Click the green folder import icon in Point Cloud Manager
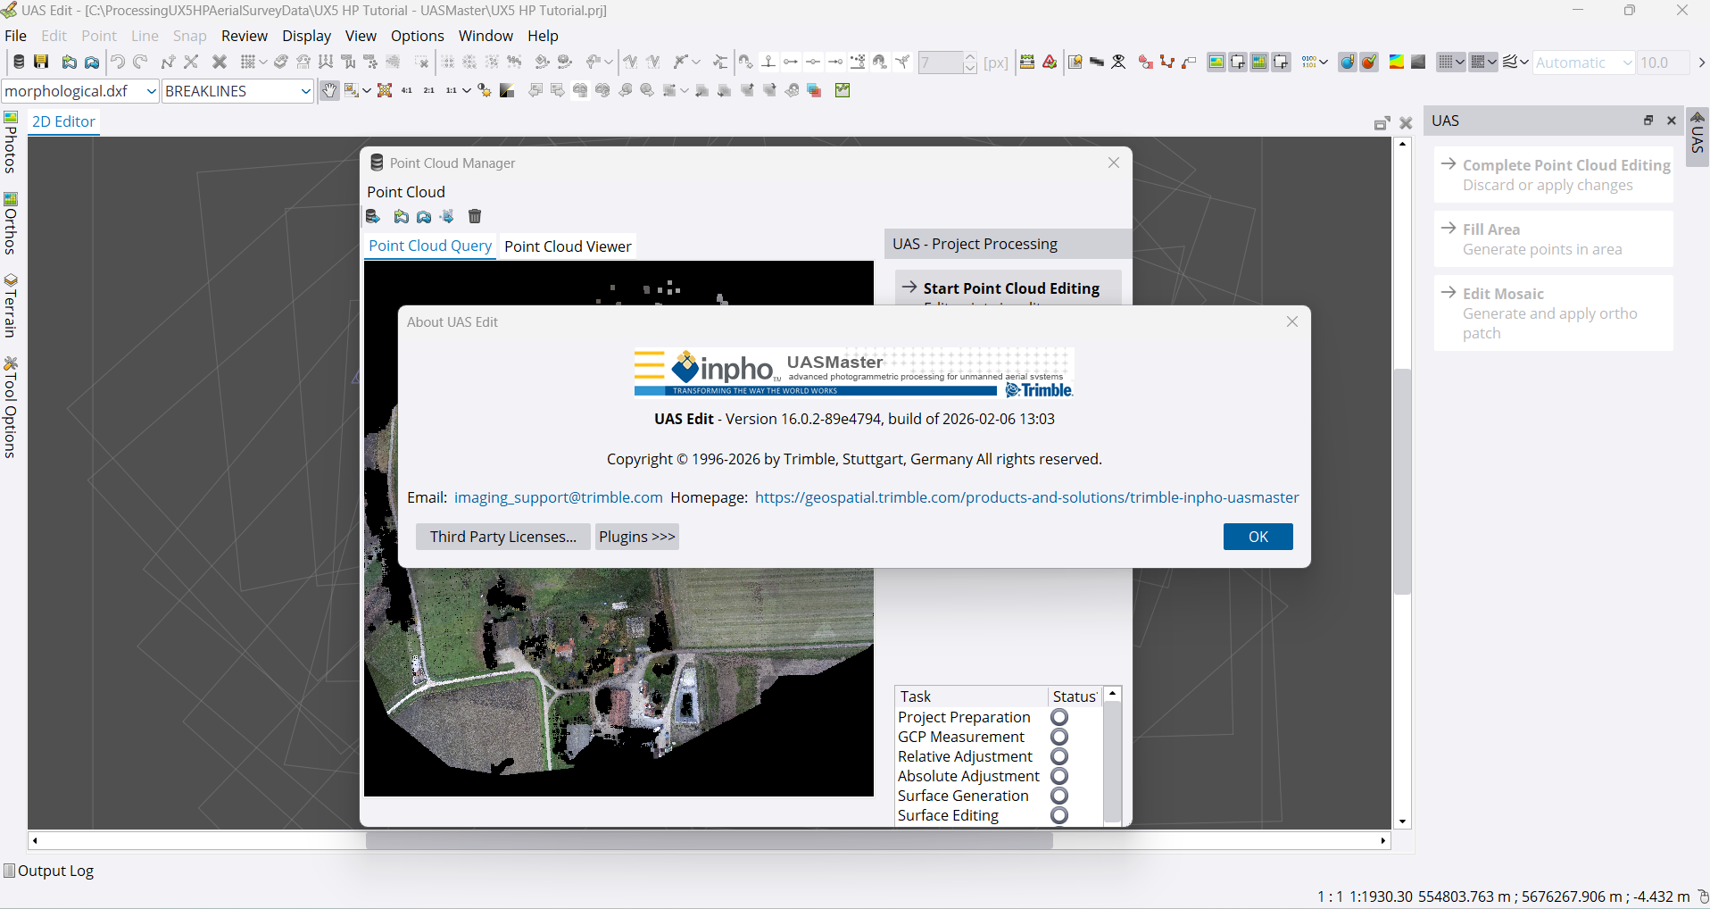 click(402, 216)
